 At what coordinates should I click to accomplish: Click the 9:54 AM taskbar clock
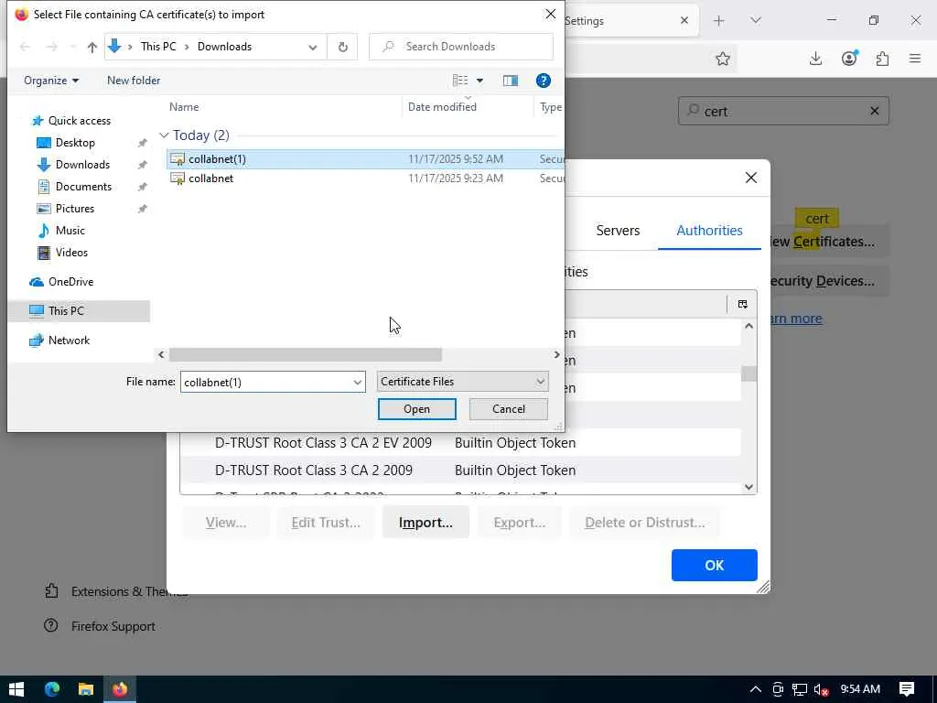point(860,689)
